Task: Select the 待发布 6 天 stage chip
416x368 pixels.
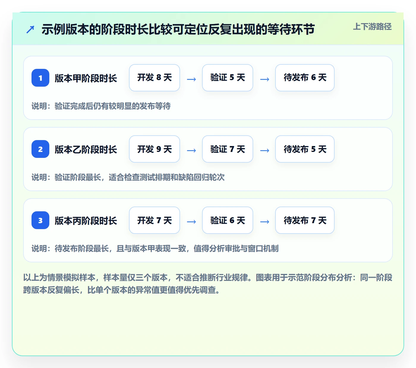Action: pyautogui.click(x=305, y=78)
